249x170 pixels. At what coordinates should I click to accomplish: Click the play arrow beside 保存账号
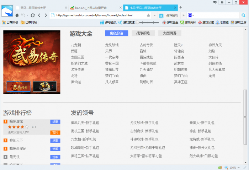[184, 15]
